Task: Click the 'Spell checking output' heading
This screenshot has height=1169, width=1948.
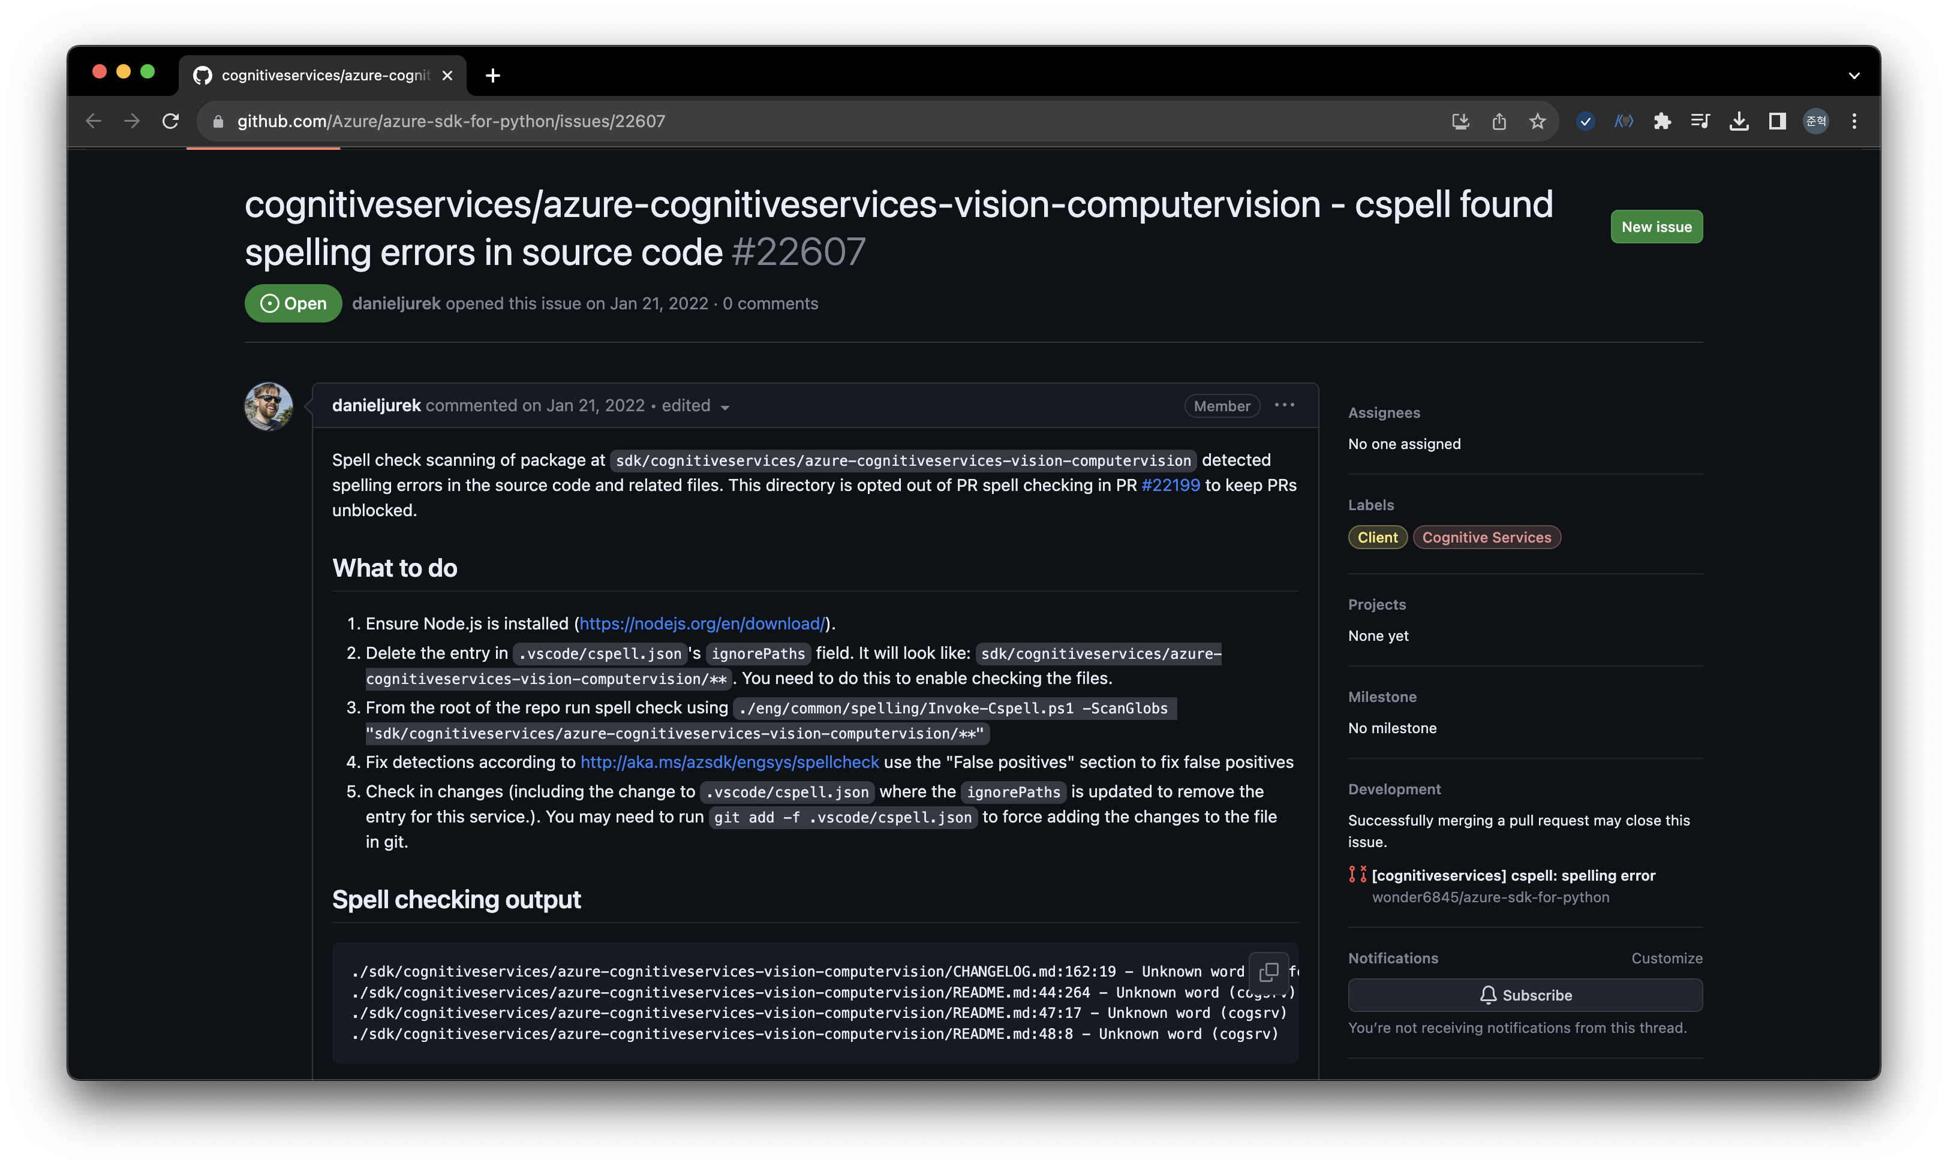Action: coord(456,900)
